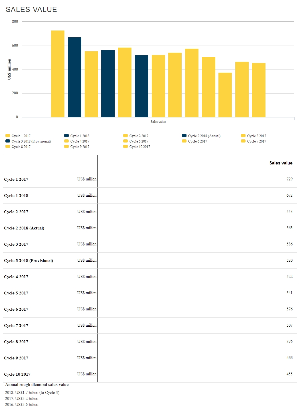Viewport: 300px width, 413px height.
Task: Select the tallest yellow bar for Cycle 1 2017
Action: click(58, 74)
